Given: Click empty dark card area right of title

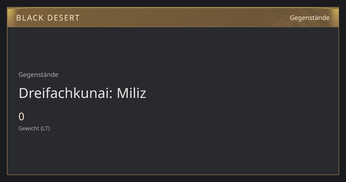Looking at the screenshot, I should point(242,93).
